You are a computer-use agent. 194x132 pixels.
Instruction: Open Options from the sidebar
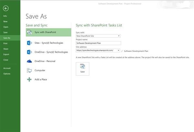tap(7, 74)
